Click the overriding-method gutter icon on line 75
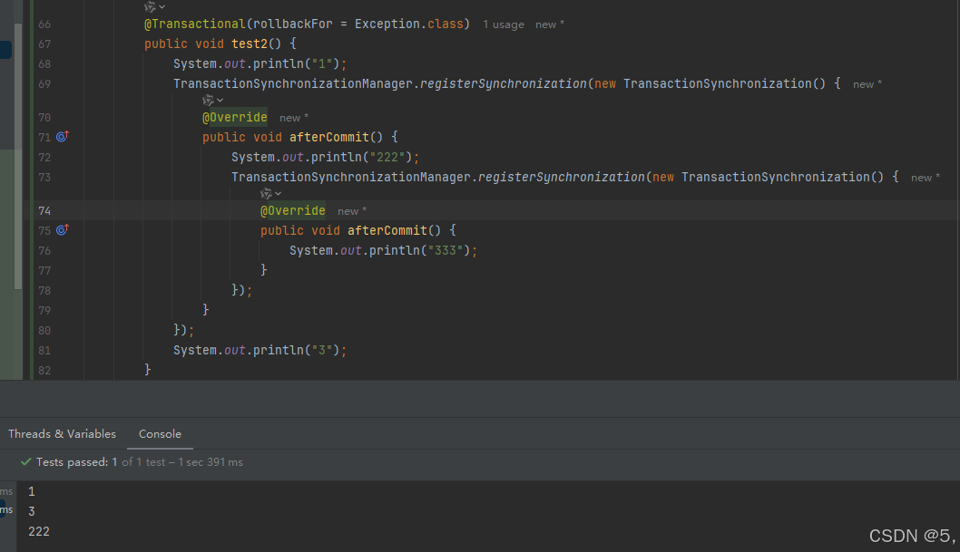This screenshot has width=960, height=552. 60,230
